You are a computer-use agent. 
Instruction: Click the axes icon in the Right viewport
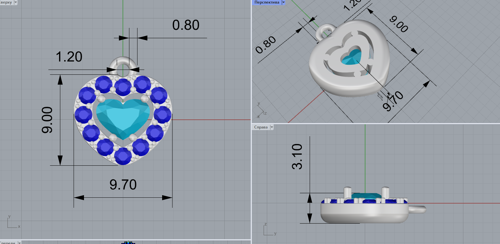[x=268, y=229]
